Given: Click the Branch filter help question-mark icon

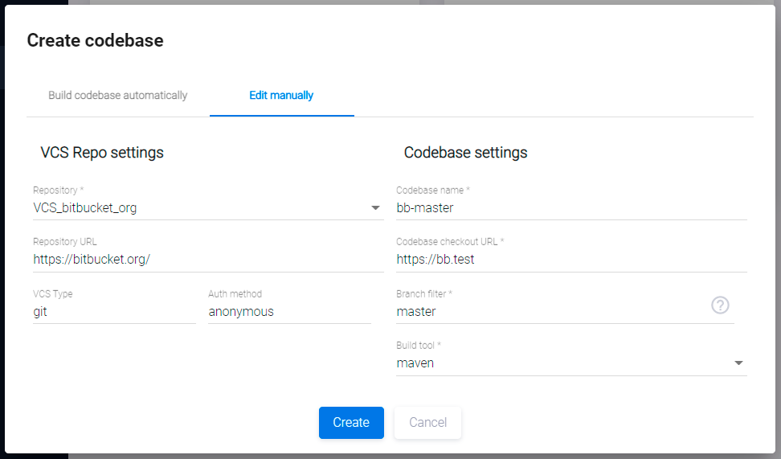Looking at the screenshot, I should [x=720, y=305].
